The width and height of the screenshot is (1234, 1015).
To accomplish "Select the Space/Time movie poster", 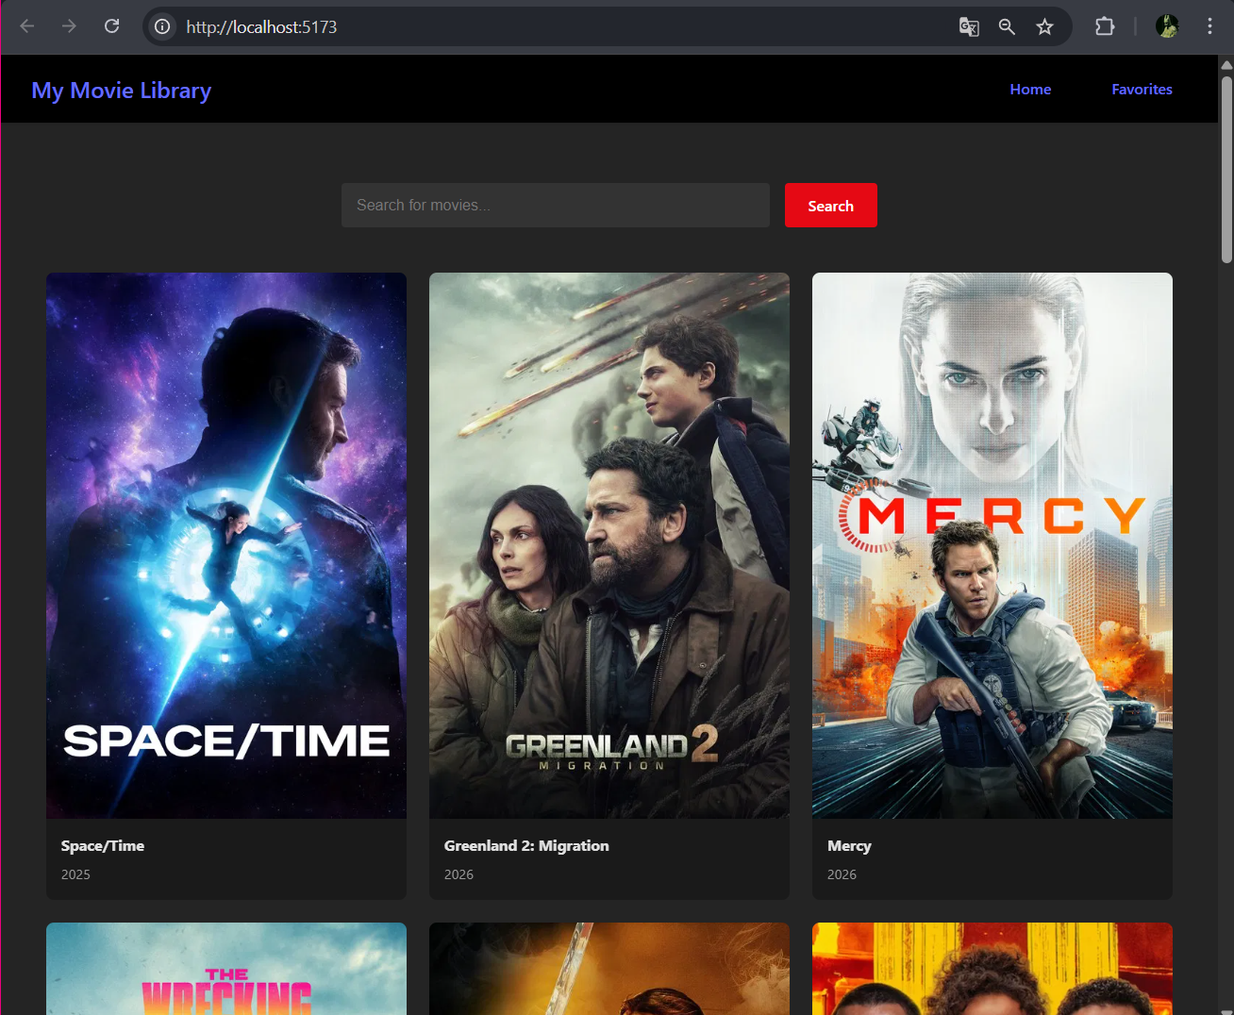I will point(226,545).
